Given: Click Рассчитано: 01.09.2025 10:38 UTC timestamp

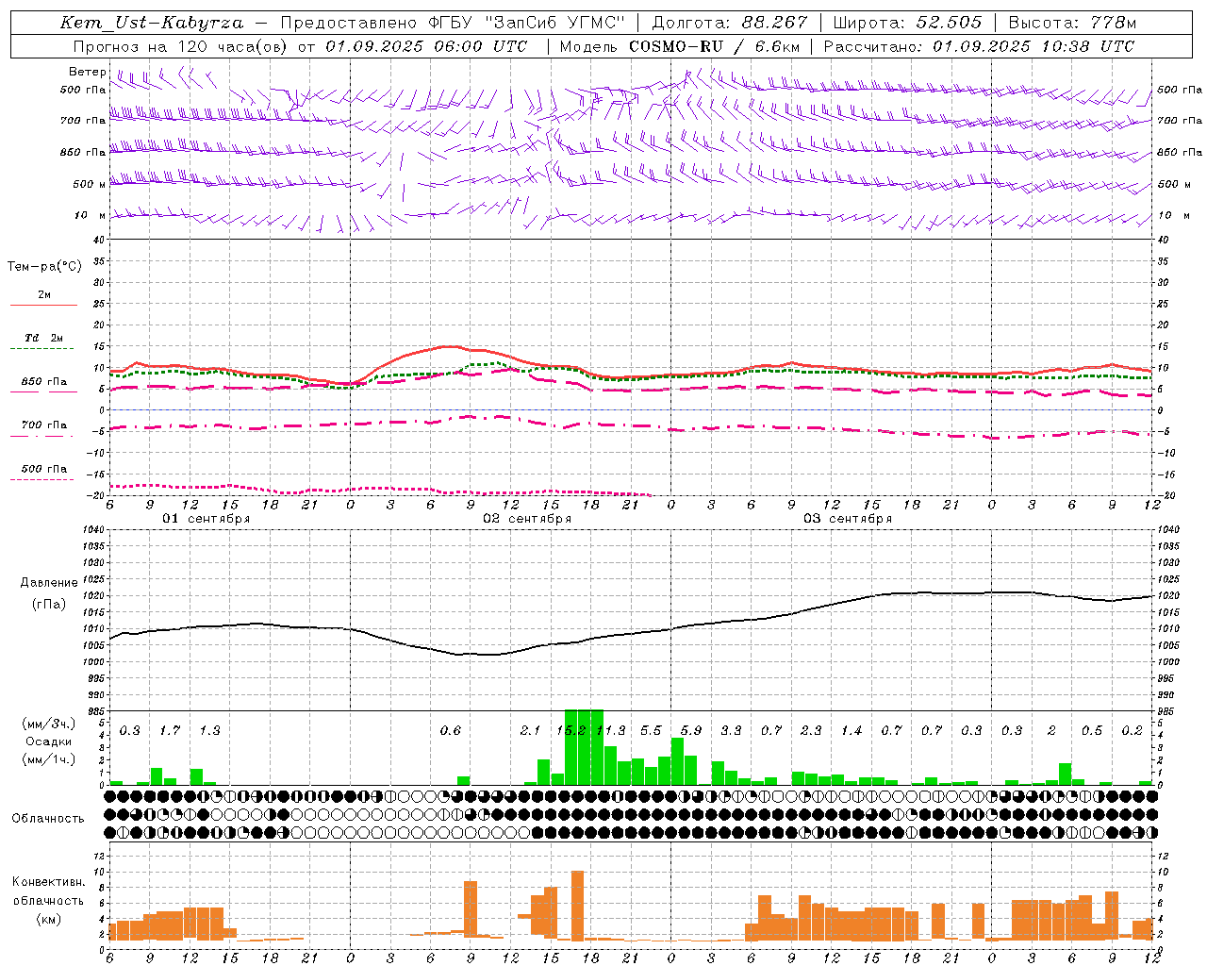Looking at the screenshot, I should [979, 46].
